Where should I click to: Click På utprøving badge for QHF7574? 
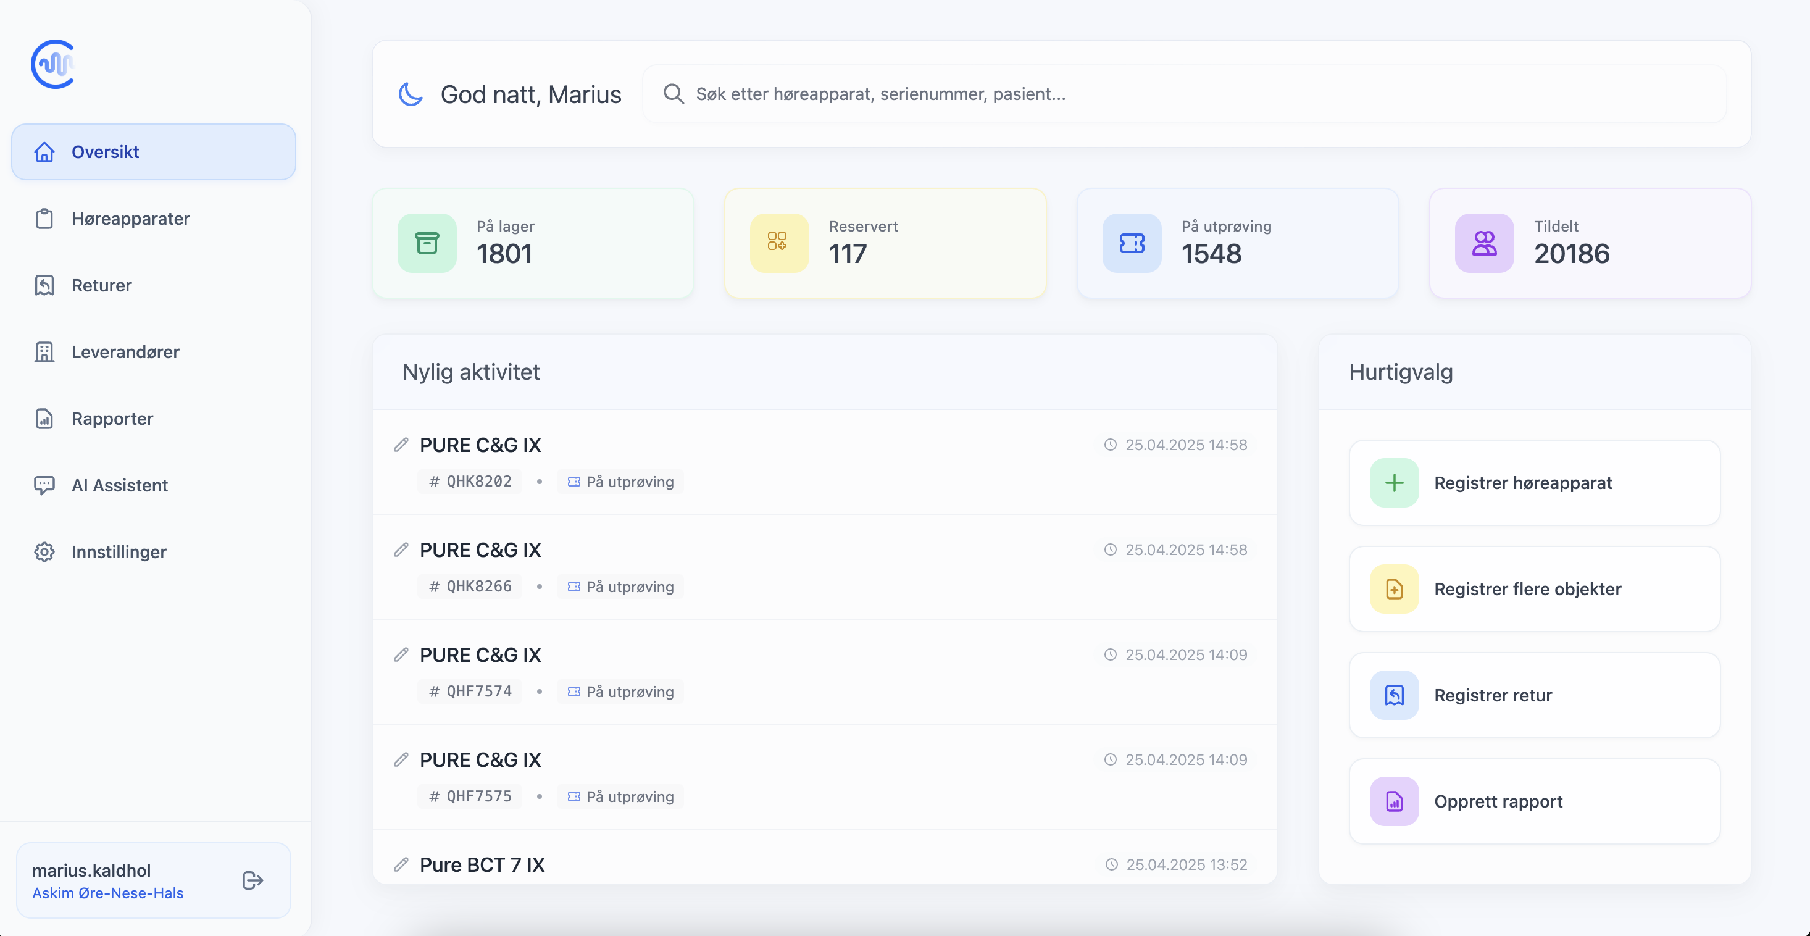(x=620, y=692)
